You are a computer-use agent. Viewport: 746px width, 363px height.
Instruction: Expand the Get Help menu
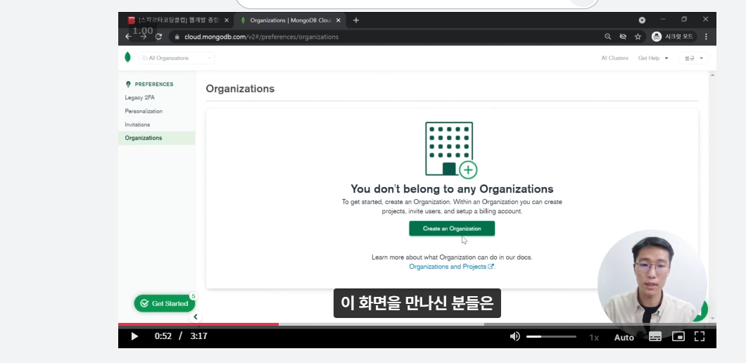tap(653, 58)
